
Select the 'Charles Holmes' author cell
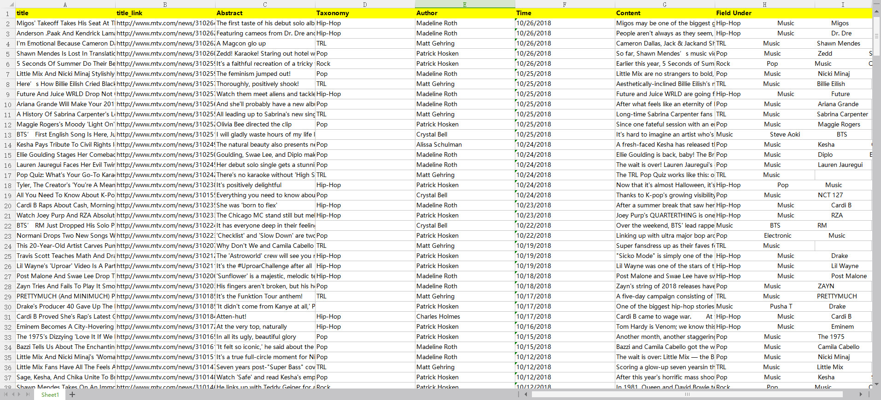tap(465, 317)
